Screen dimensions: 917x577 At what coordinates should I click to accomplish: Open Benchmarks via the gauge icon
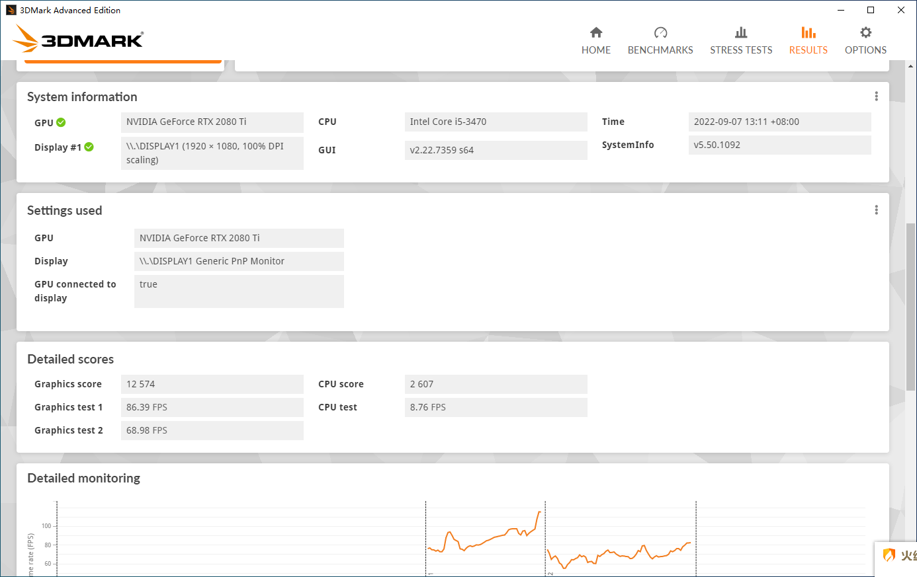pos(660,32)
